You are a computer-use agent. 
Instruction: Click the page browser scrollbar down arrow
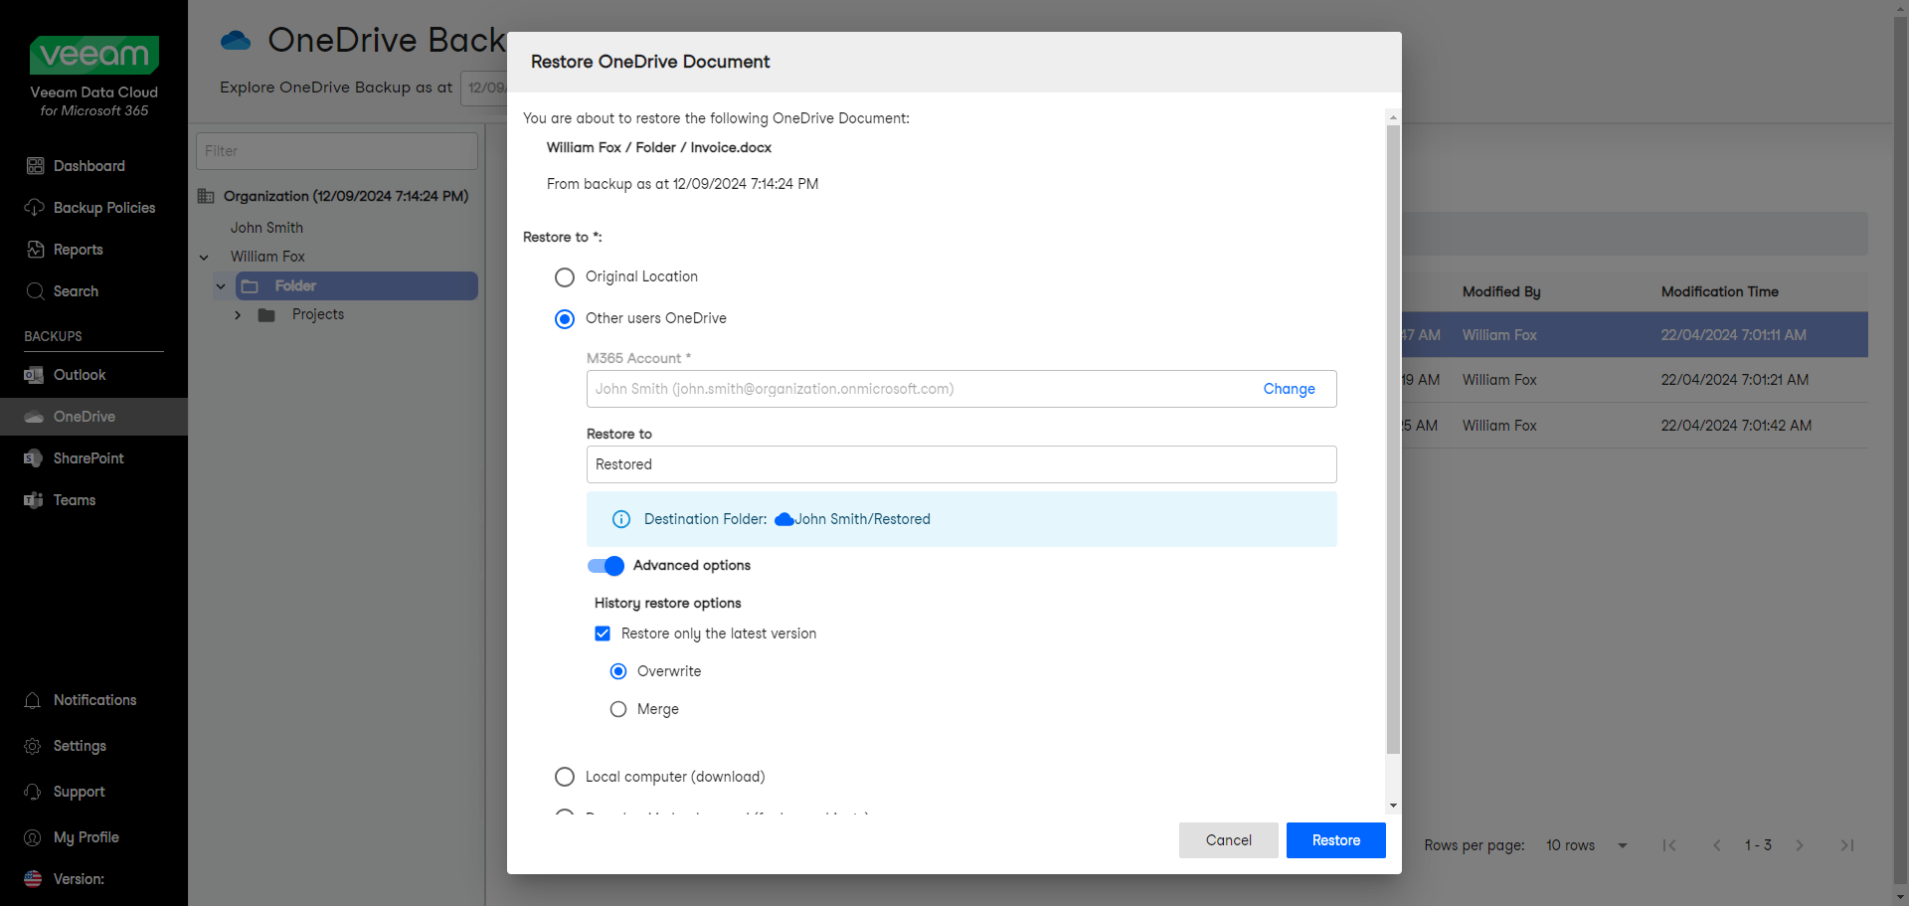pos(1901,898)
